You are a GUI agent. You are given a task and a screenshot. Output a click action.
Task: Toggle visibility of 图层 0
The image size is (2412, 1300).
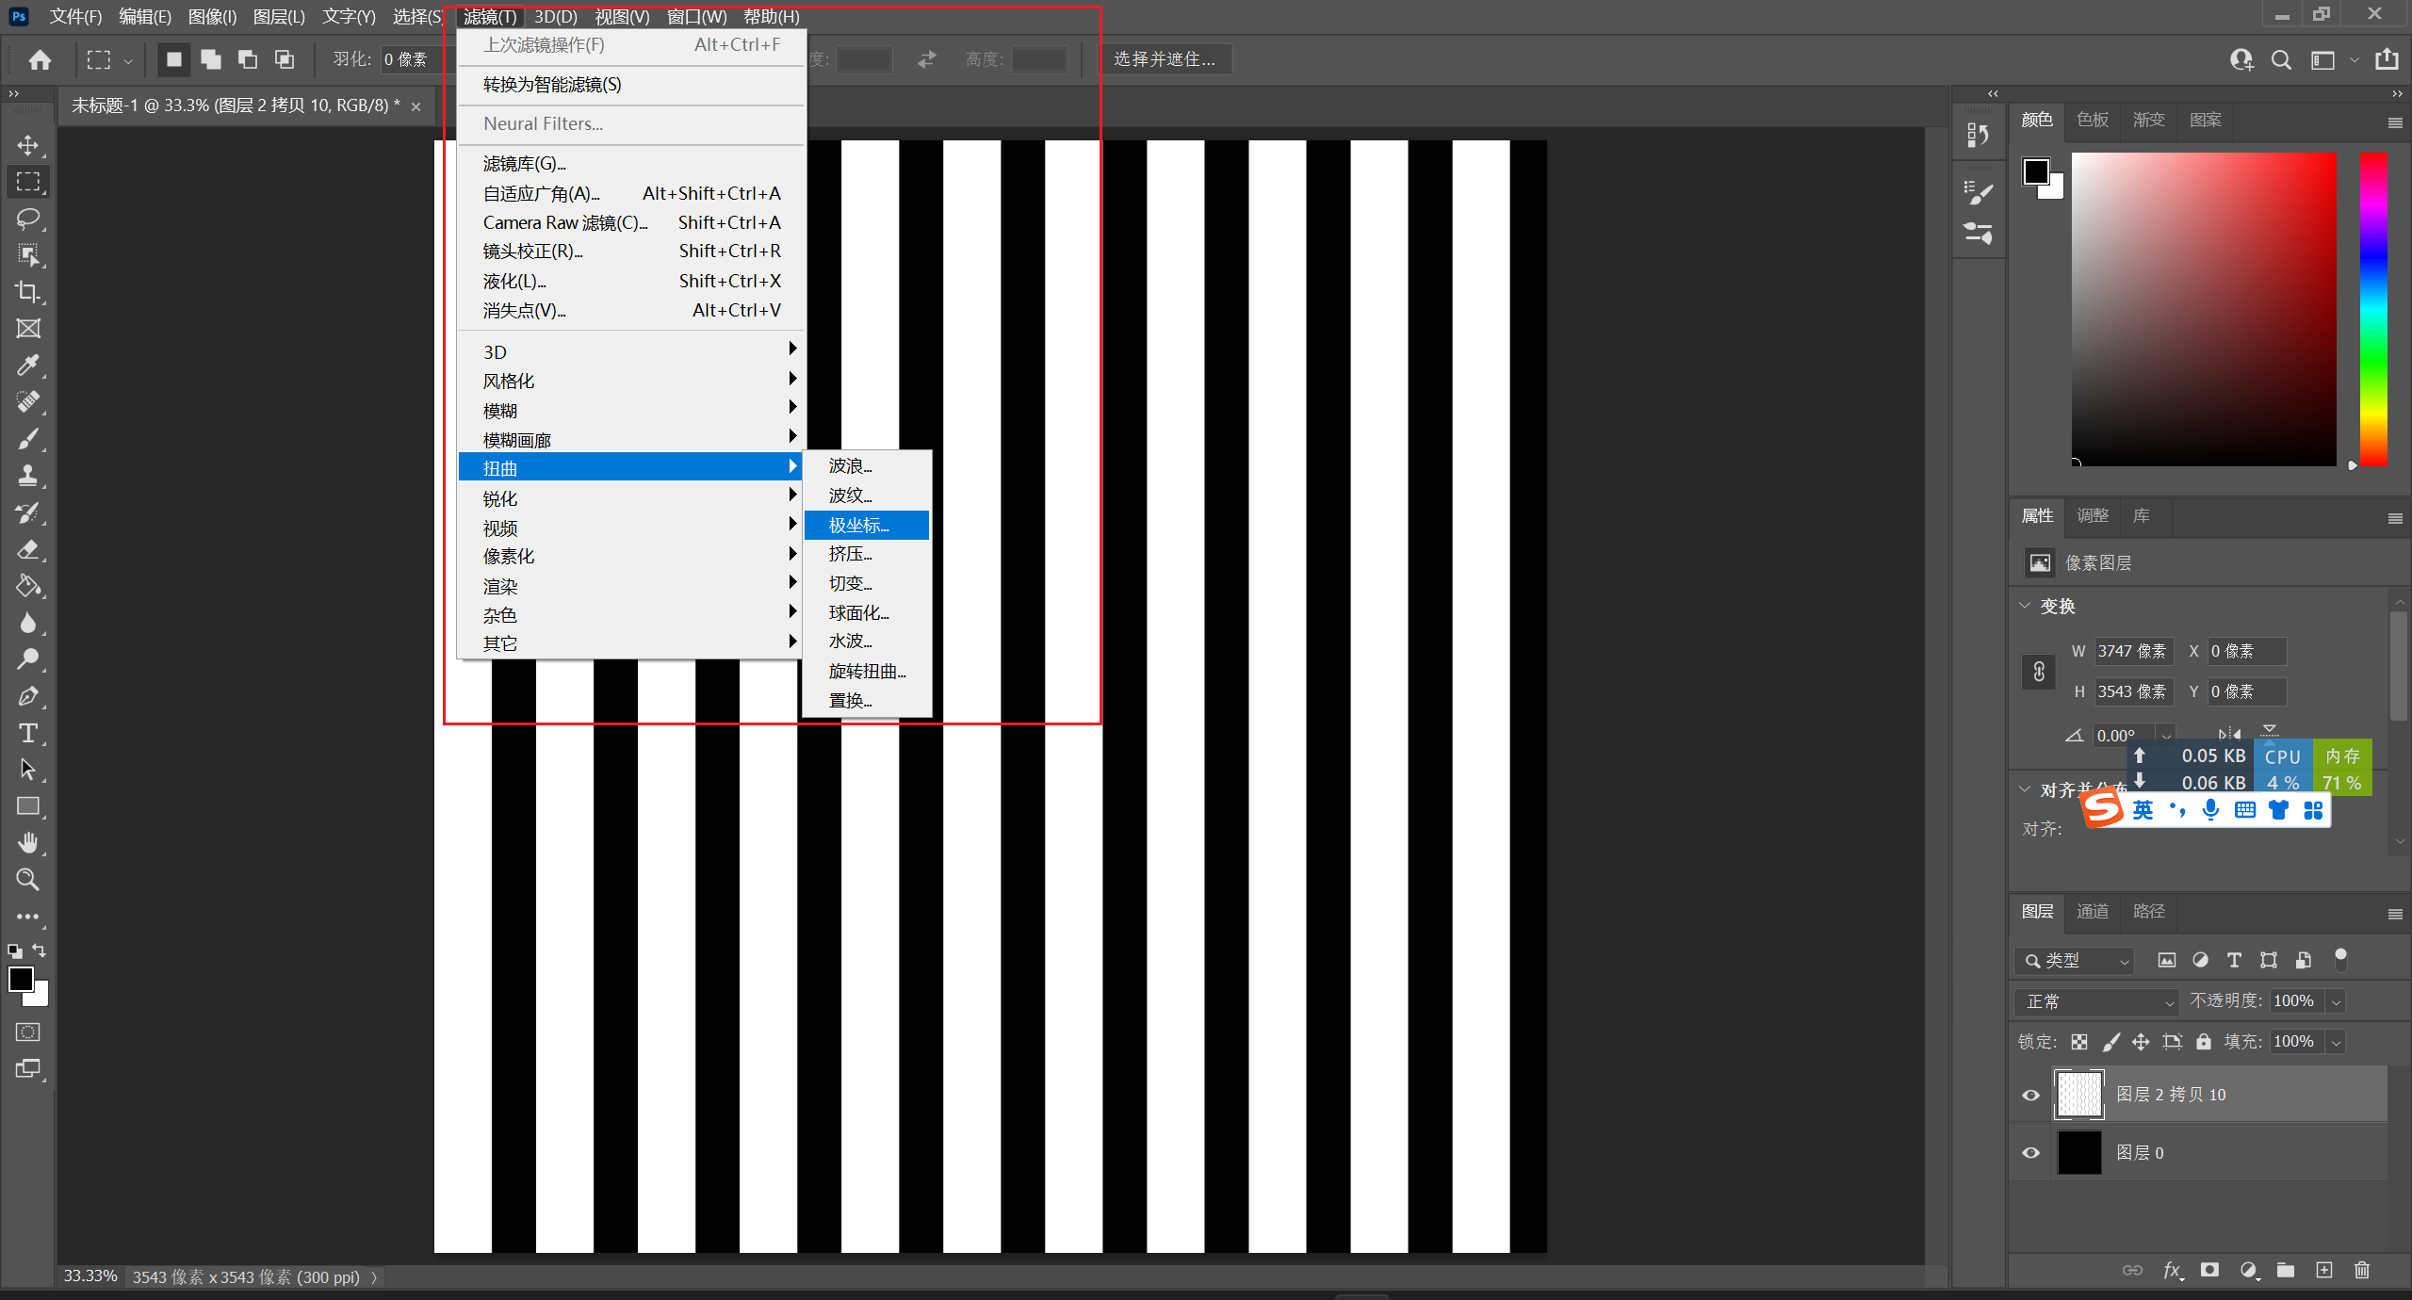click(2031, 1153)
